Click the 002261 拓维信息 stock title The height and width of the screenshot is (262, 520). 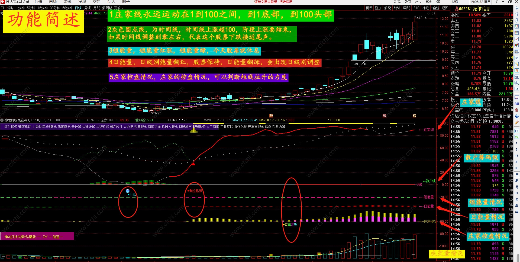coord(474,9)
